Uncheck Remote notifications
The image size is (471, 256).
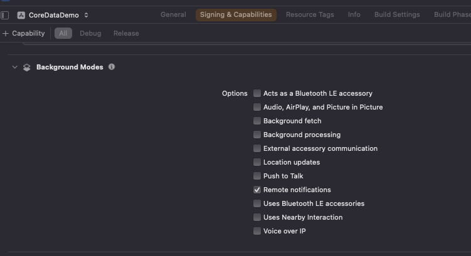[x=257, y=190]
